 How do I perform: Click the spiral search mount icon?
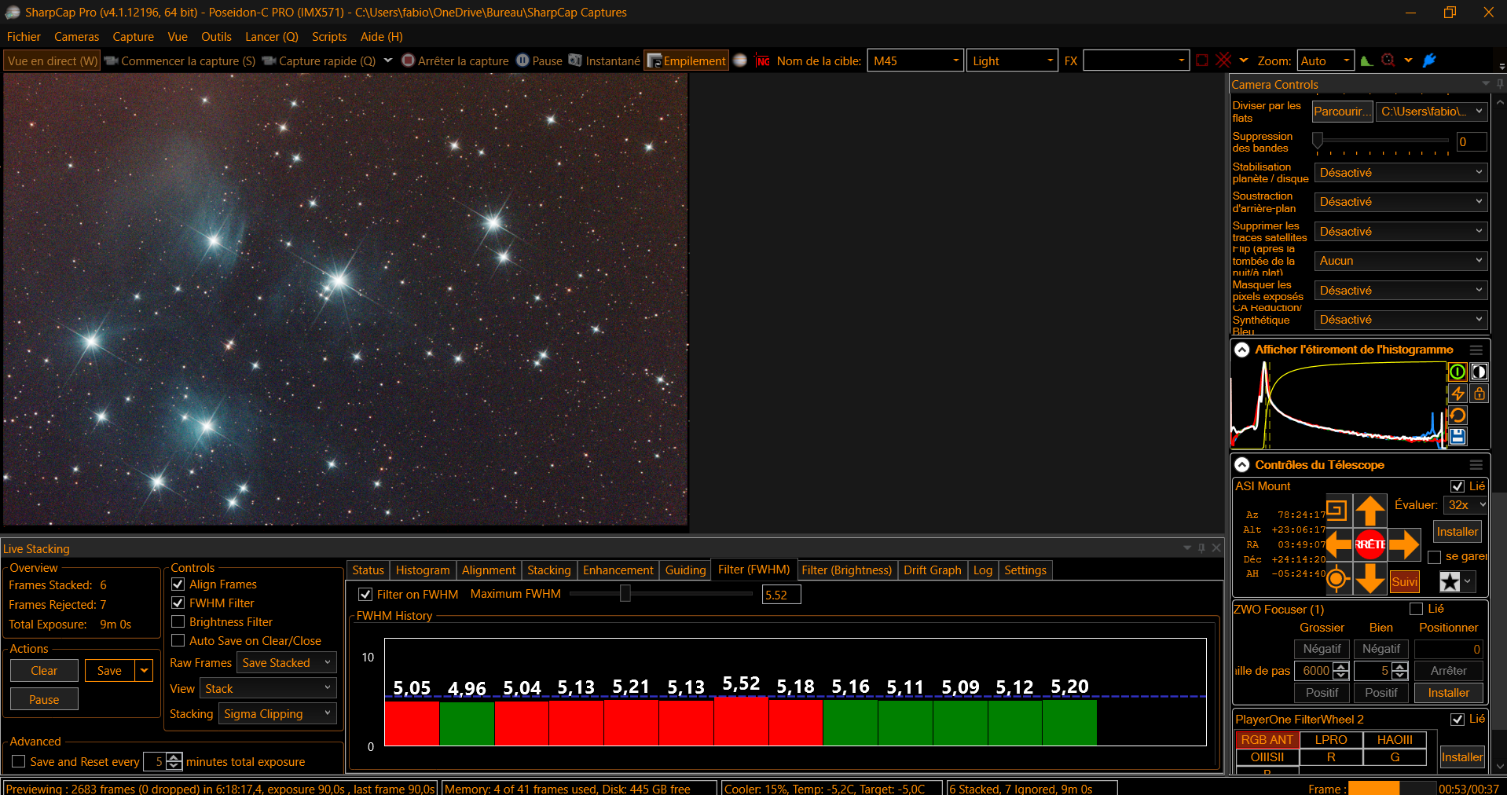[1337, 511]
